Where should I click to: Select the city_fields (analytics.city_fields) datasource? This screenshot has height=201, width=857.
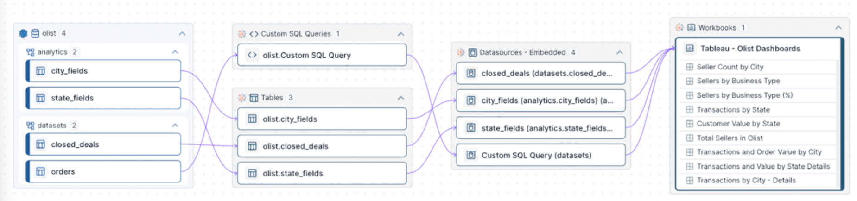[x=541, y=100]
